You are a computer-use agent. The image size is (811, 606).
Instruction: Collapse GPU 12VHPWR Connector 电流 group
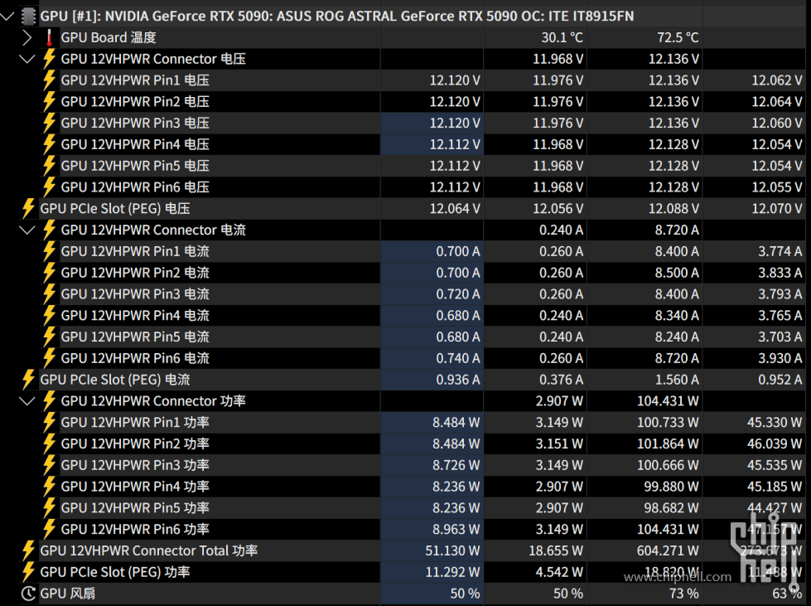point(27,230)
